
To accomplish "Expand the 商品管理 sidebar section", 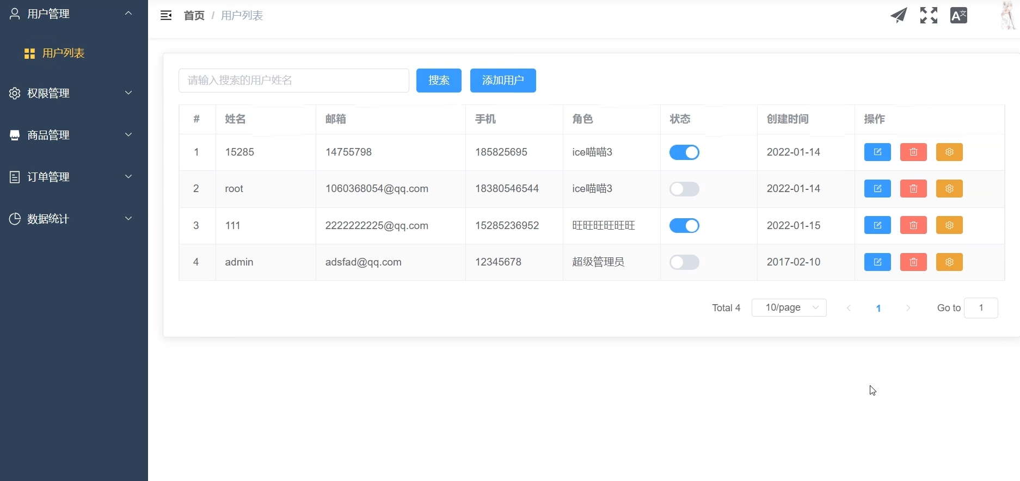I will coord(71,135).
